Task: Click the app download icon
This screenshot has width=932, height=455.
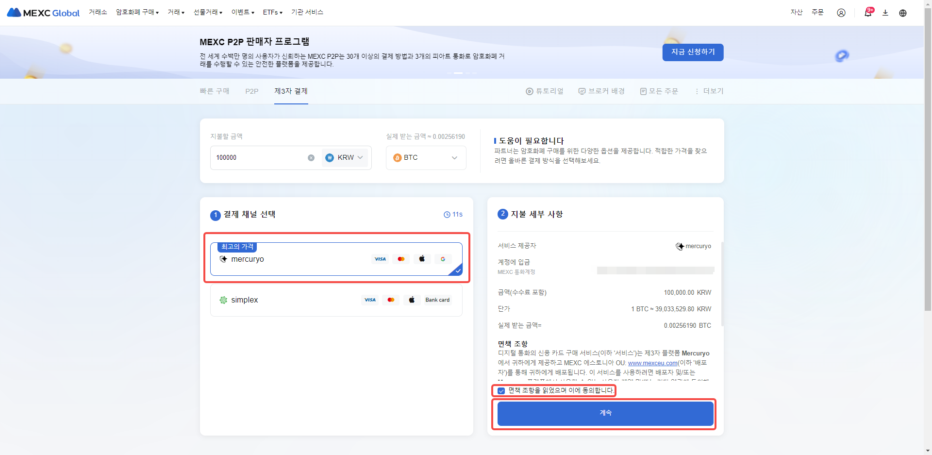Action: pos(885,13)
